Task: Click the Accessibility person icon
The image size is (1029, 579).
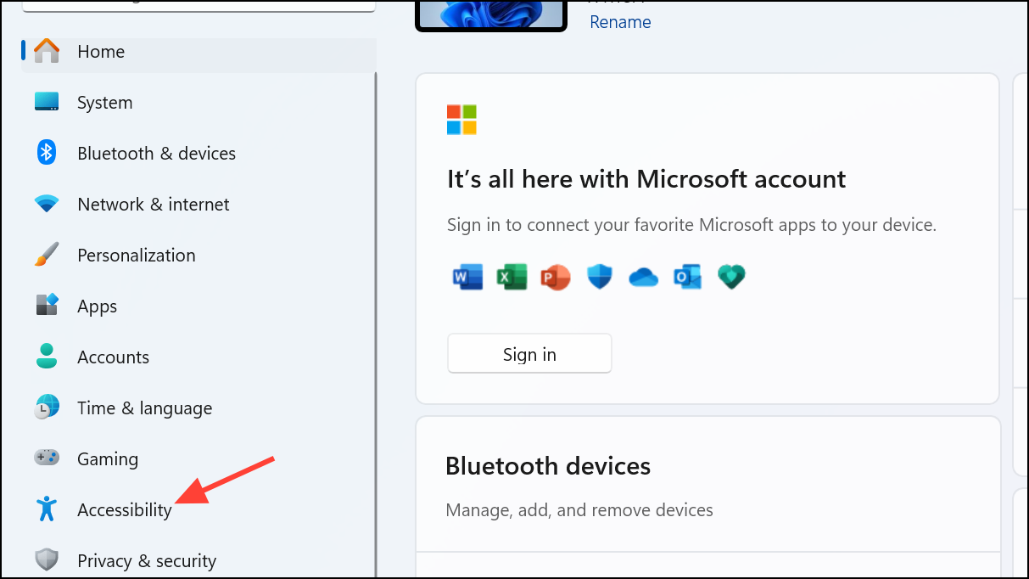Action: (x=47, y=508)
